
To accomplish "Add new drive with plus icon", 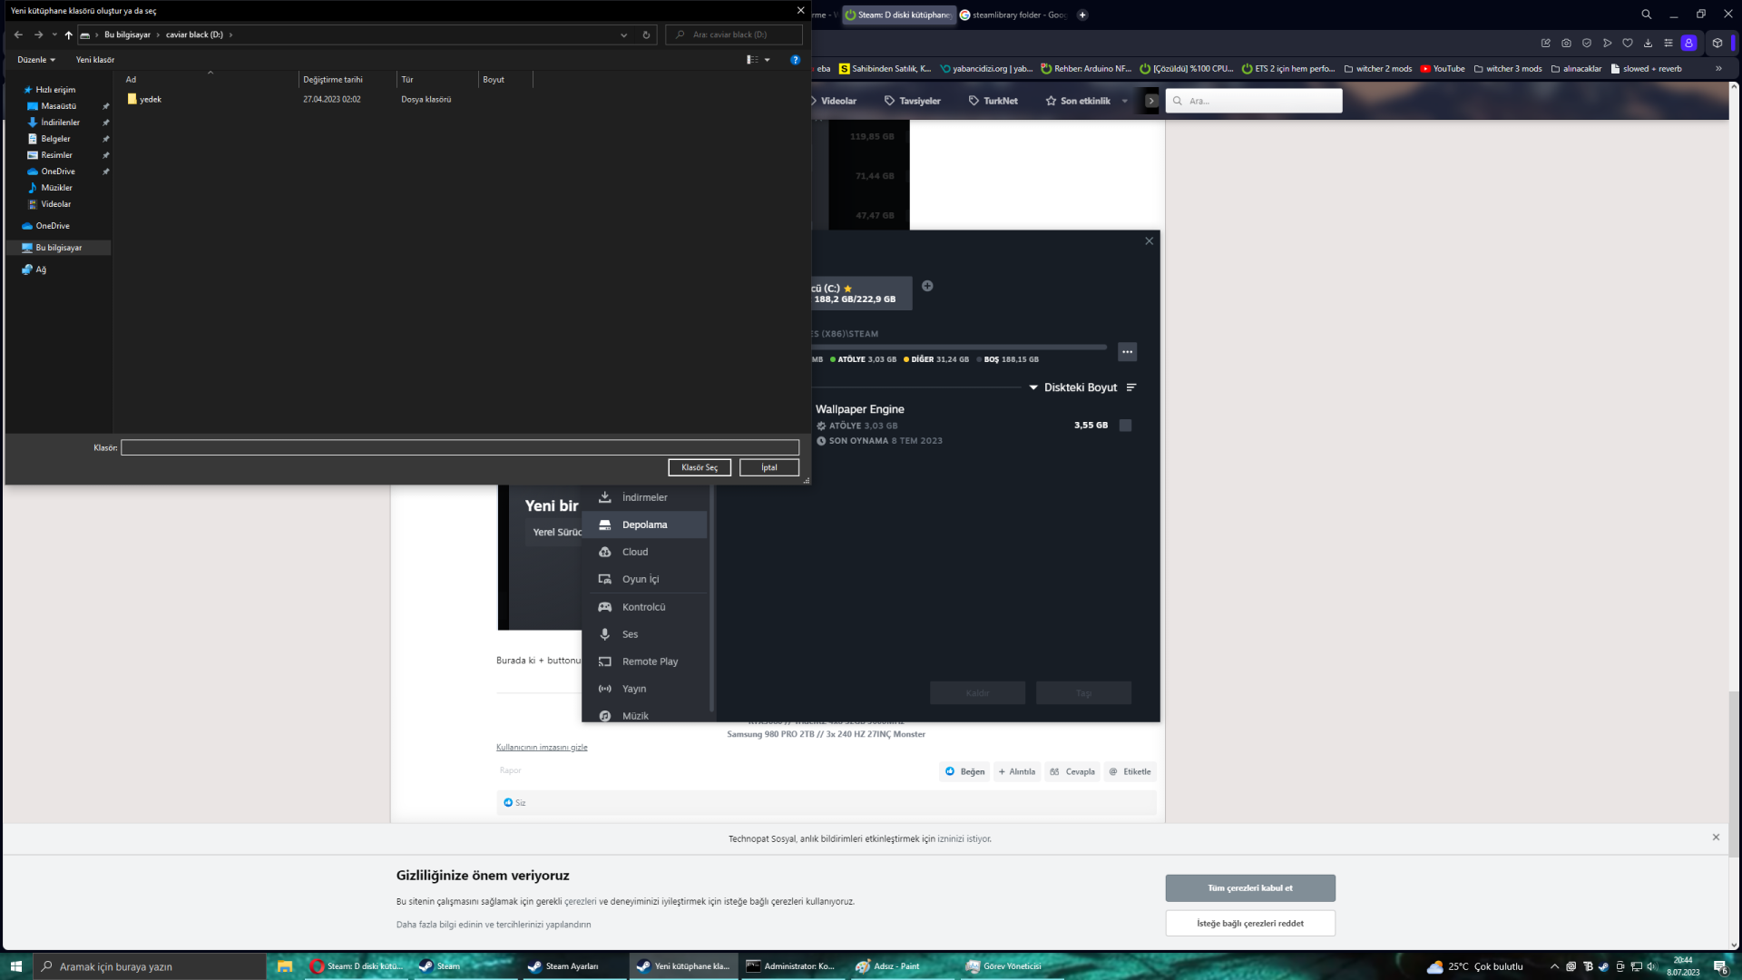I will click(x=927, y=286).
